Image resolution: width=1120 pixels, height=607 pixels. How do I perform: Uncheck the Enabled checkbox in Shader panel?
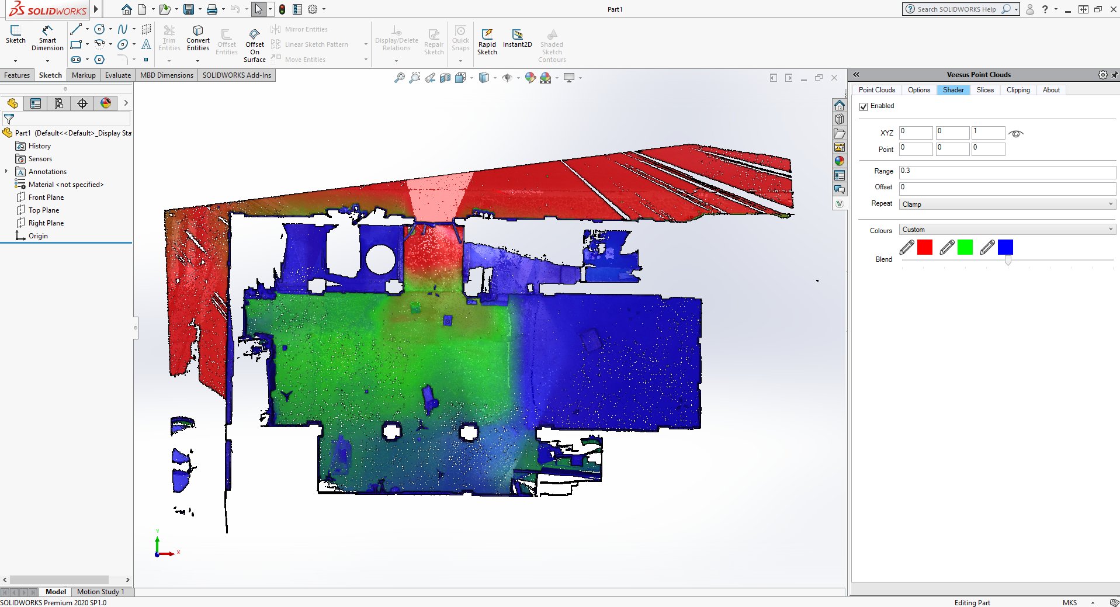tap(864, 106)
